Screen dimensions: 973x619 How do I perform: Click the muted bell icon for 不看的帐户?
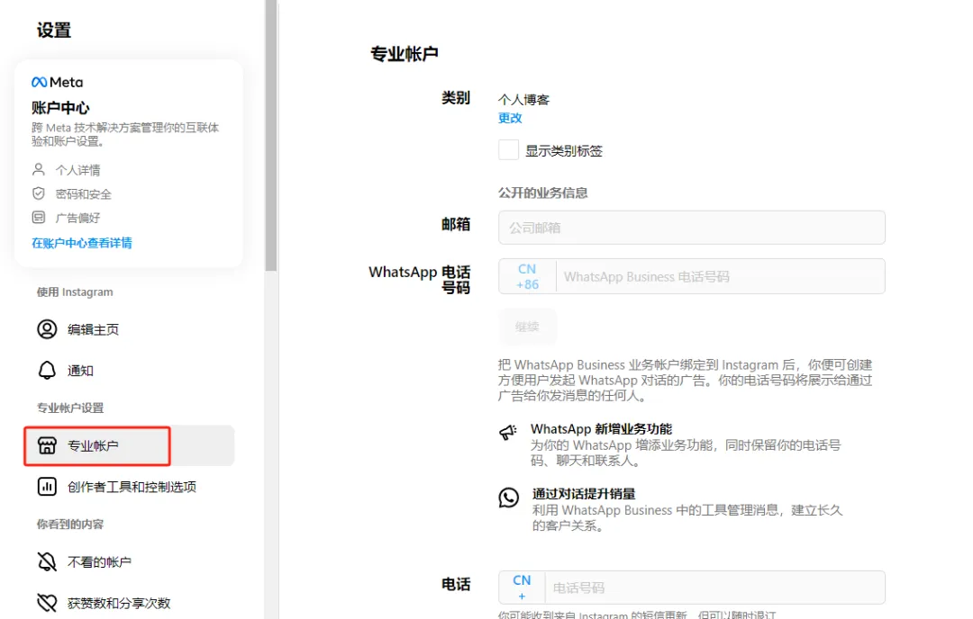47,562
